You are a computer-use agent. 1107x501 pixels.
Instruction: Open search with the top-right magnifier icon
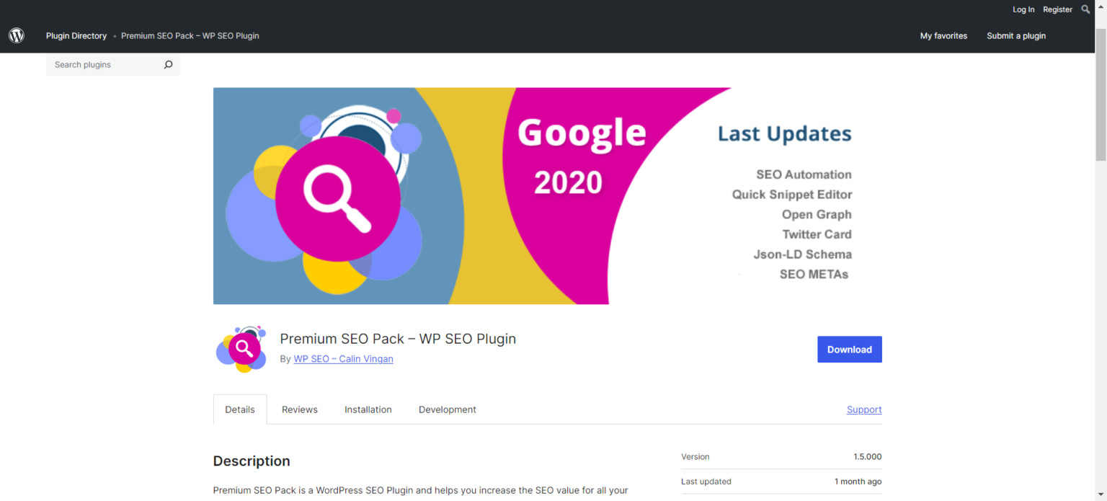[1085, 9]
